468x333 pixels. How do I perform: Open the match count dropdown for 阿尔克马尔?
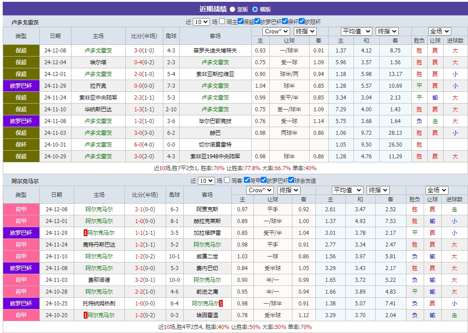[205, 181]
